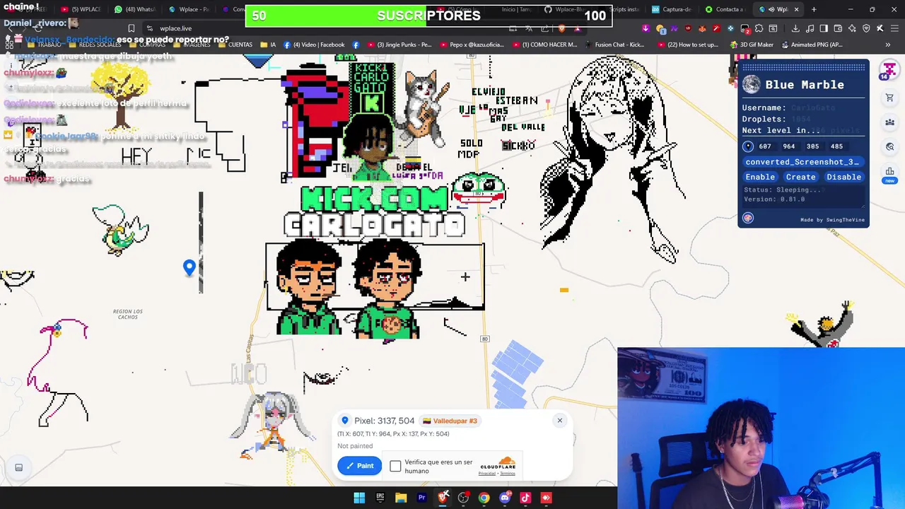Click the Windows Start button
The width and height of the screenshot is (905, 509).
[359, 498]
